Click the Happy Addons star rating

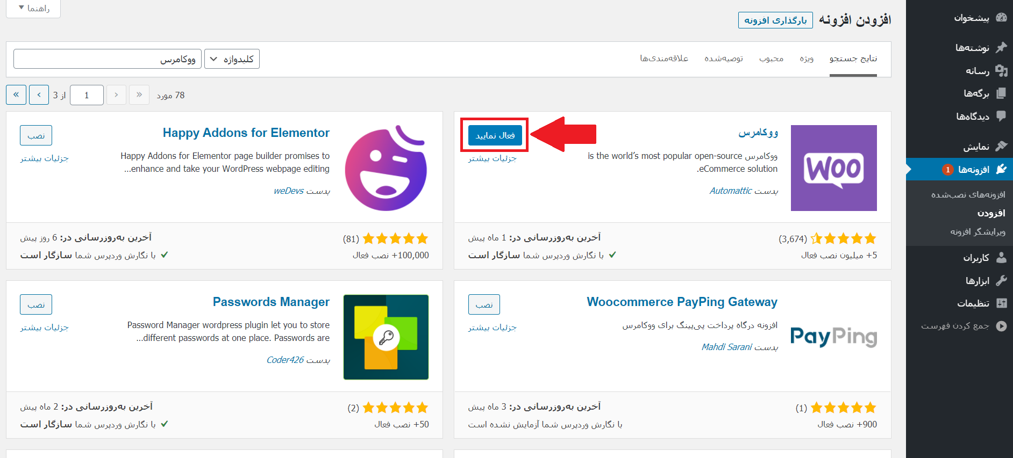(x=396, y=239)
